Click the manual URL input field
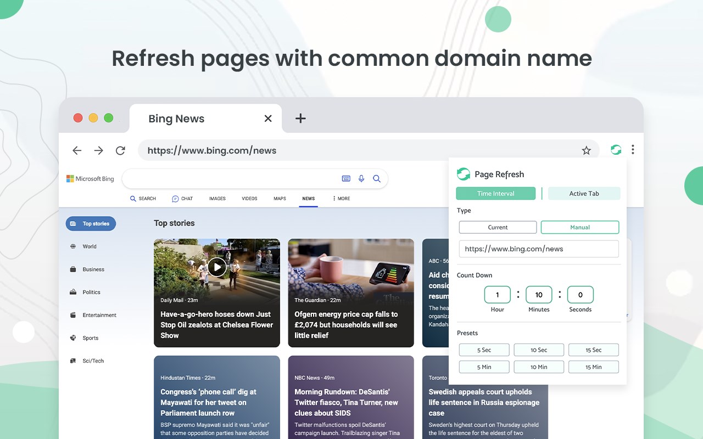This screenshot has height=439, width=703. click(539, 249)
